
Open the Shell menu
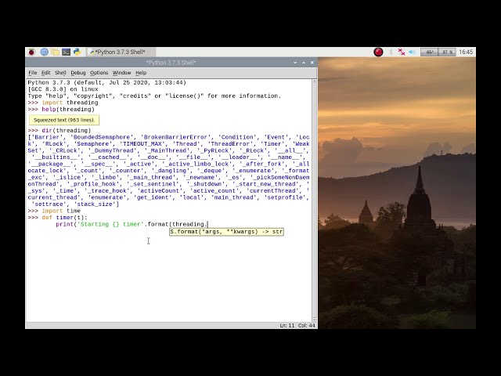(60, 73)
